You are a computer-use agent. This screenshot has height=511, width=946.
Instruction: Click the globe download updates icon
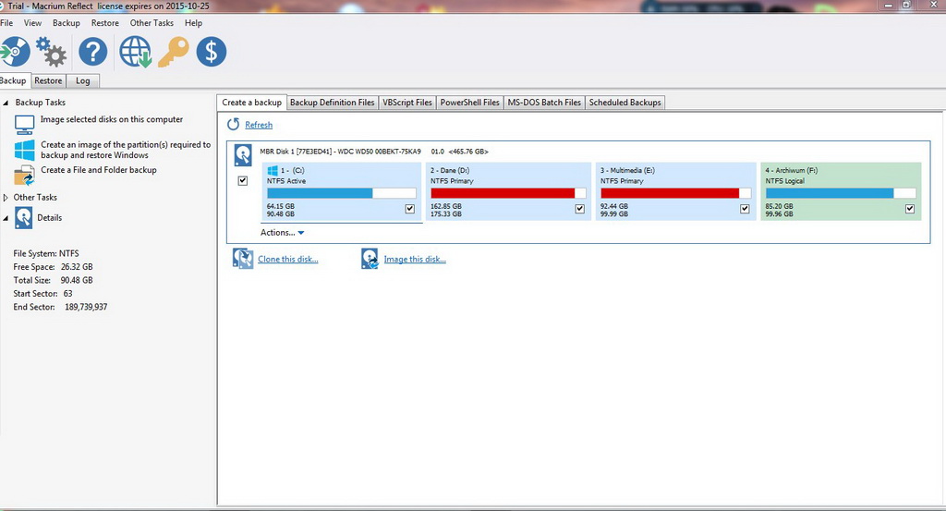(x=136, y=52)
